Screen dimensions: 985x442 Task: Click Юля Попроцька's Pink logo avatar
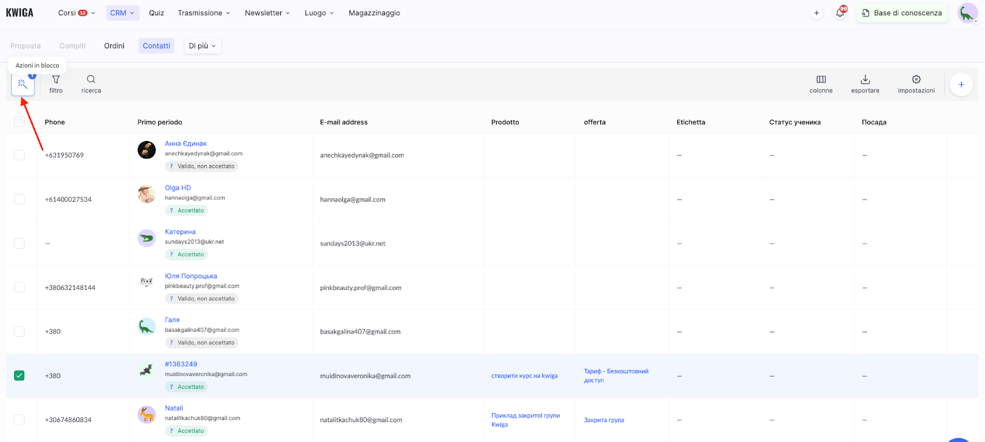pyautogui.click(x=147, y=282)
